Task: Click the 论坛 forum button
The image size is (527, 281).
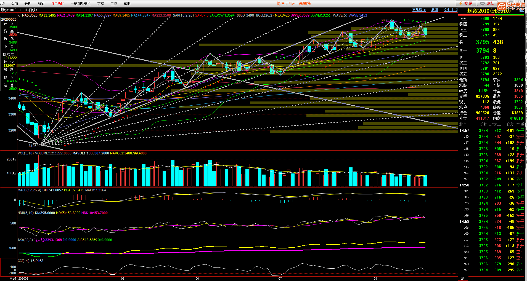Action: tap(487, 3)
